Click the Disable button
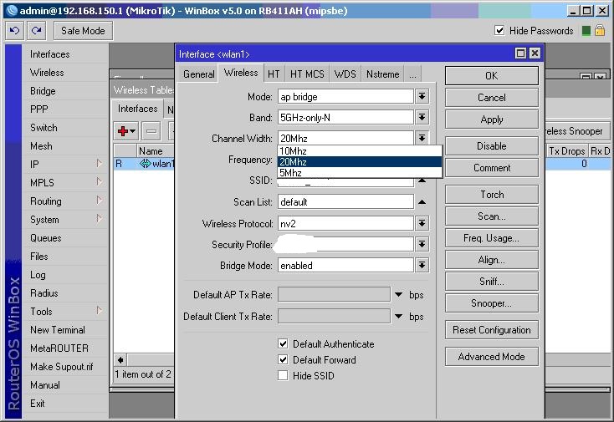 (491, 146)
